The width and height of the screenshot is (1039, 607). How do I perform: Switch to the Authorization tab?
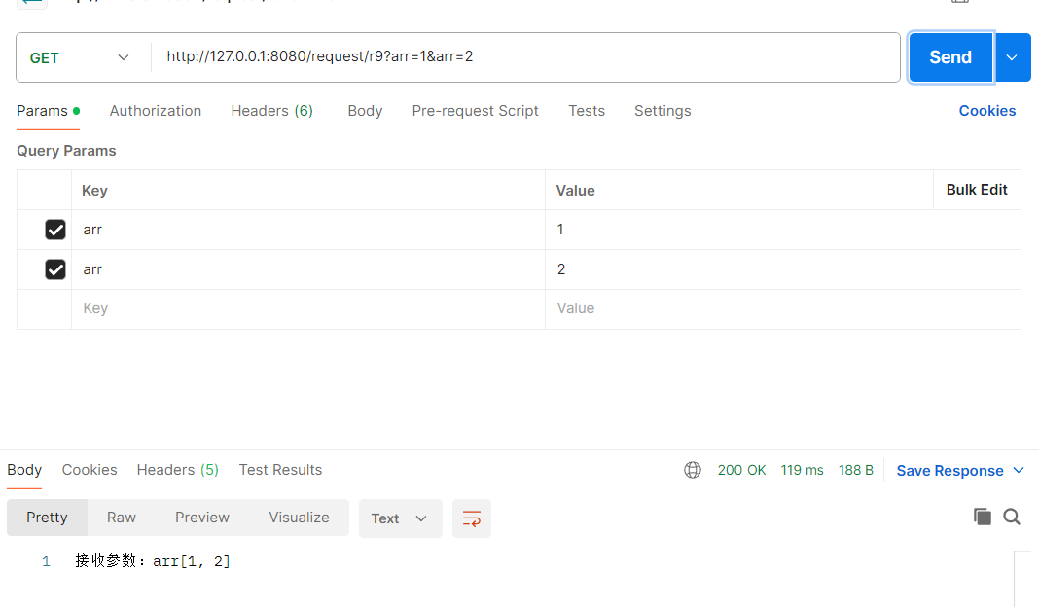[x=156, y=111]
